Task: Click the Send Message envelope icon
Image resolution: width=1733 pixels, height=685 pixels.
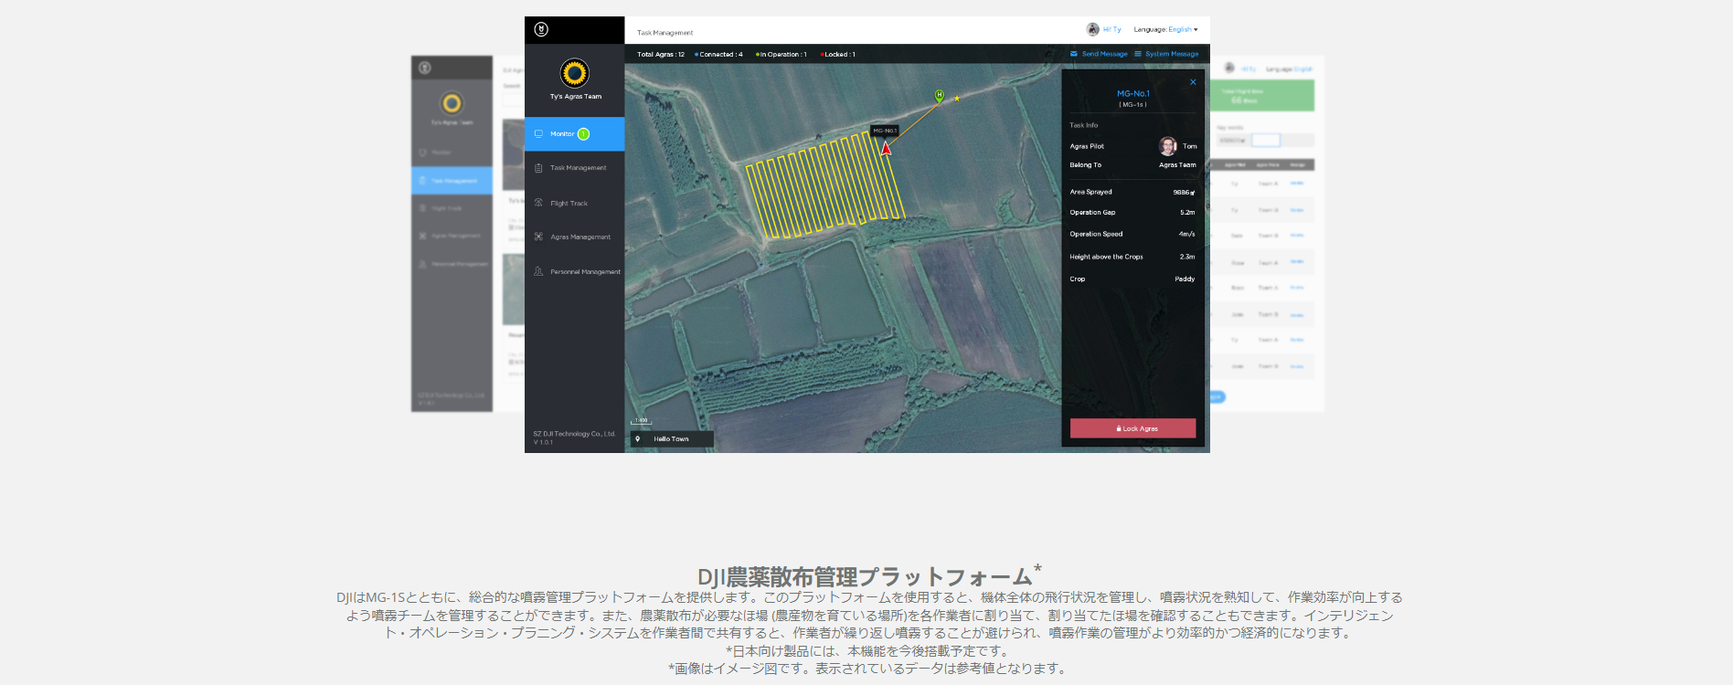Action: click(x=1074, y=54)
